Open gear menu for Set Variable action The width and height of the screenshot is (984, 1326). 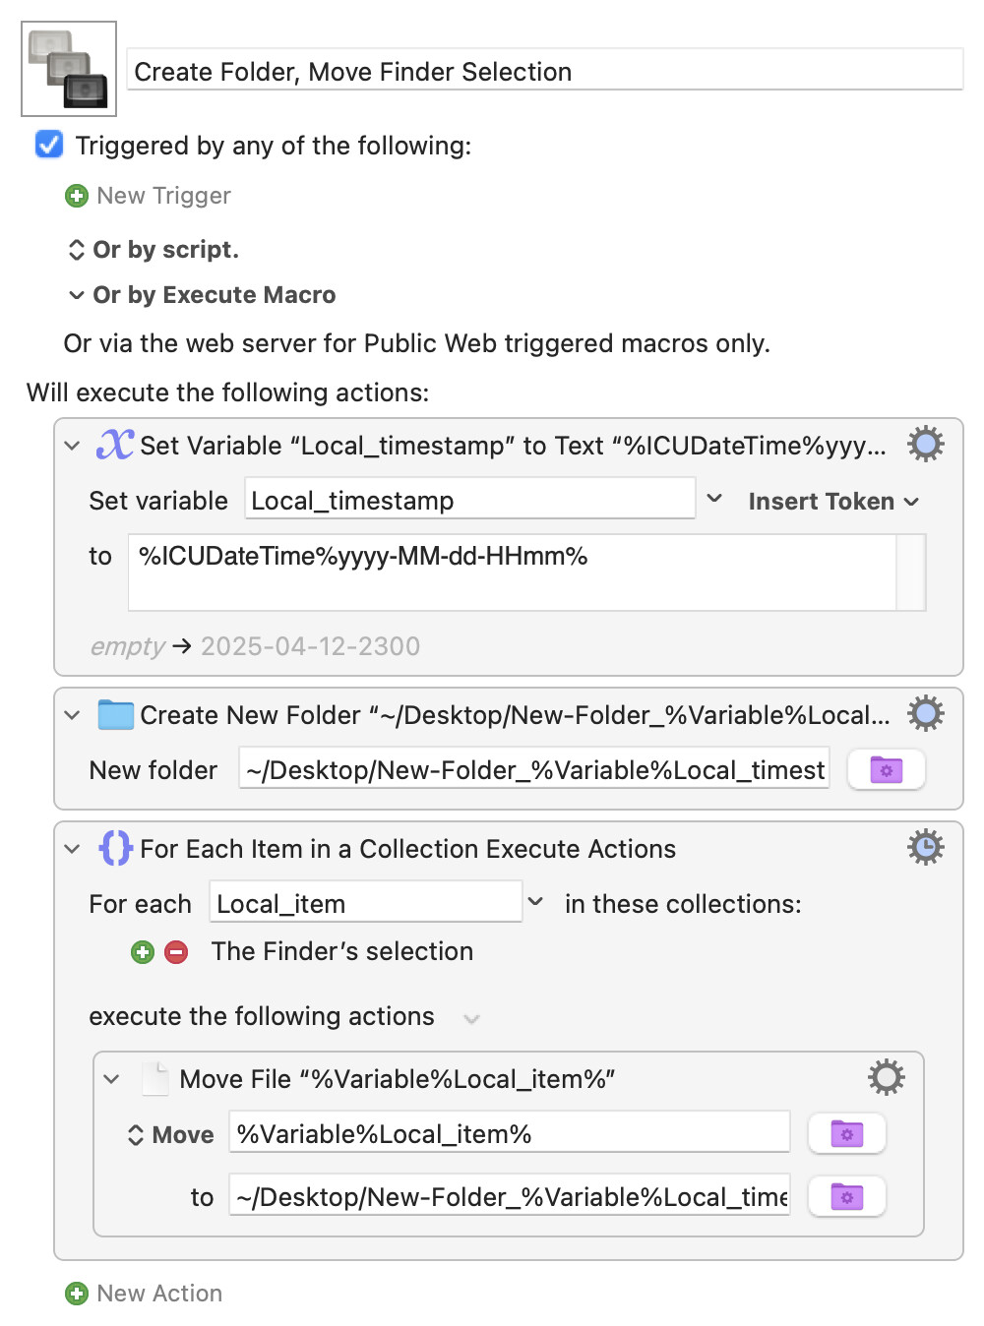click(x=925, y=445)
